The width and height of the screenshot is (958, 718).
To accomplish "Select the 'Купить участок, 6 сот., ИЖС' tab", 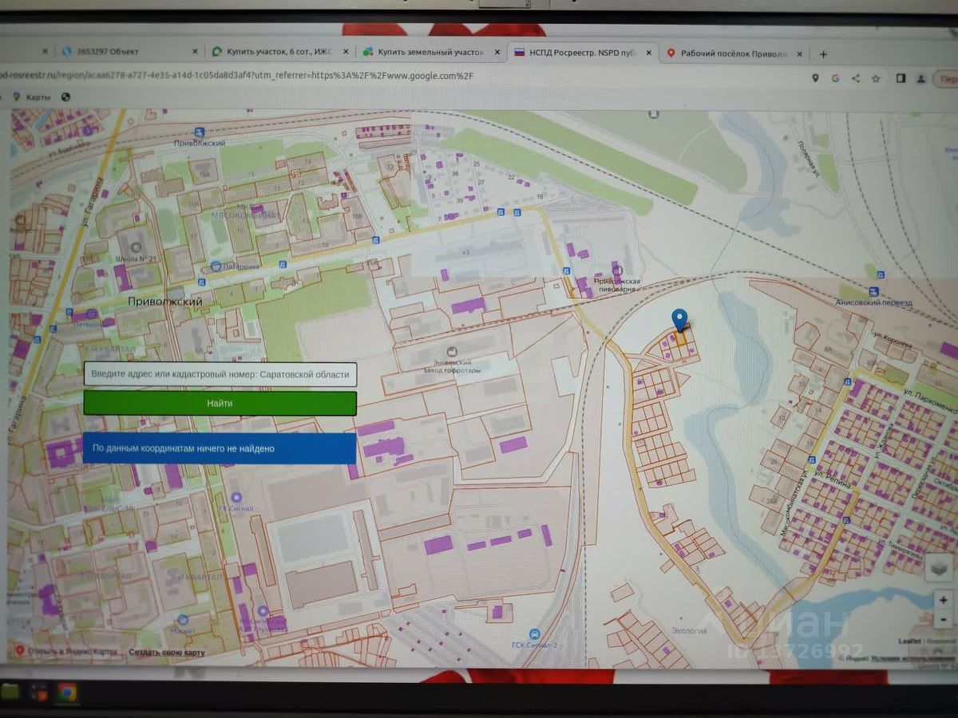I will click(279, 51).
